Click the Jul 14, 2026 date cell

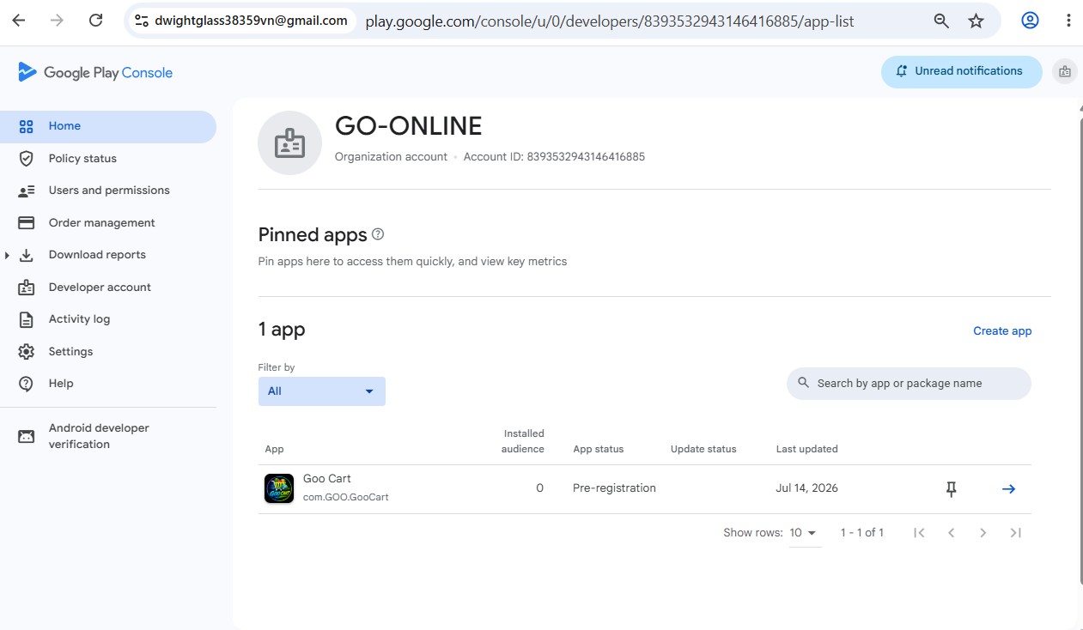pyautogui.click(x=807, y=488)
